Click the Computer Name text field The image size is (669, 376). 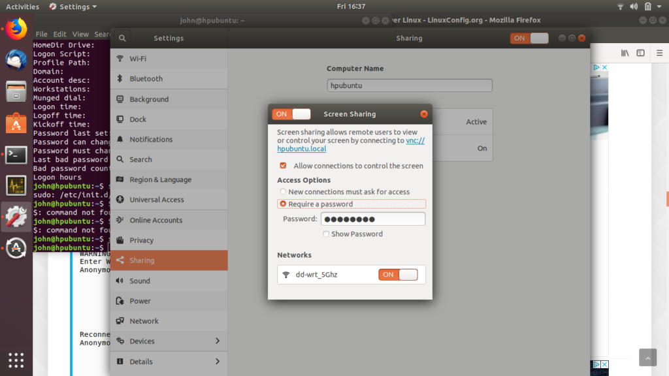click(x=409, y=85)
